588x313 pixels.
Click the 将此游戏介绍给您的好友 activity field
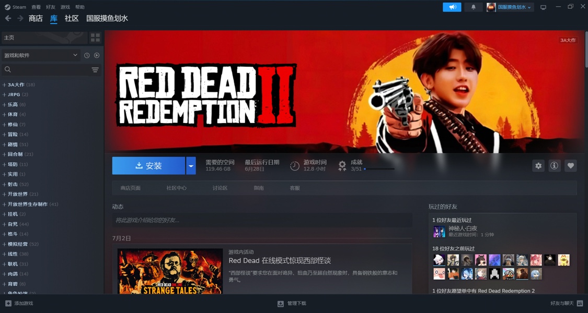(x=262, y=220)
